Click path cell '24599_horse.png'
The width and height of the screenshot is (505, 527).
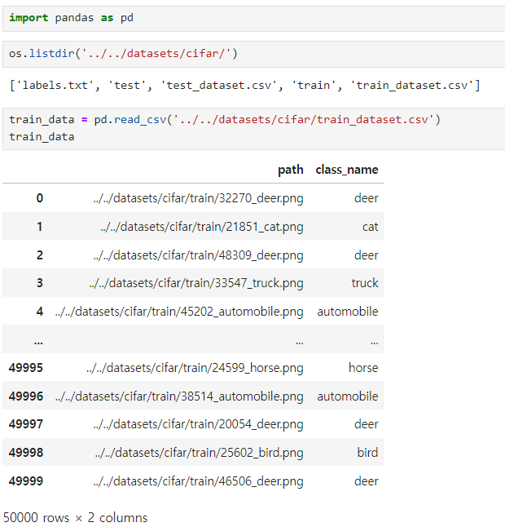195,368
